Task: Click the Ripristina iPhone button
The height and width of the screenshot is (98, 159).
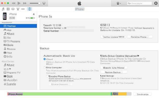Action: click(x=140, y=37)
